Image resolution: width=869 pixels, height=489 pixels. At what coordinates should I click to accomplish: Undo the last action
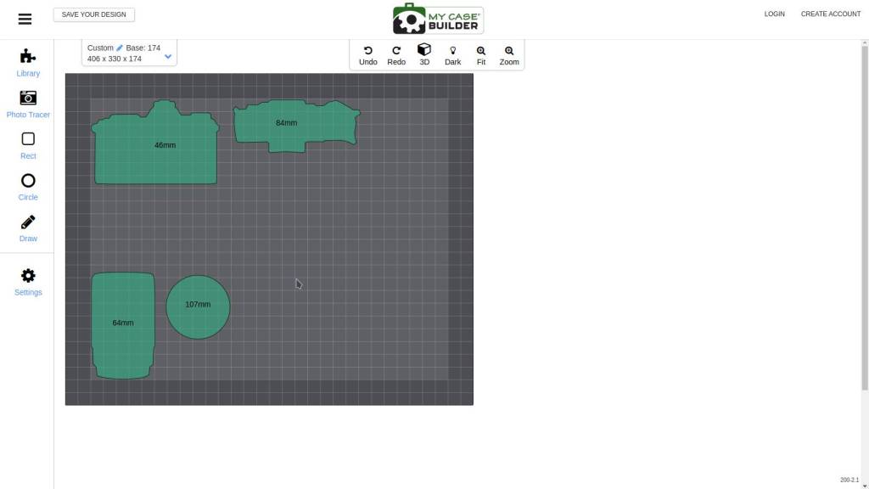(x=368, y=55)
